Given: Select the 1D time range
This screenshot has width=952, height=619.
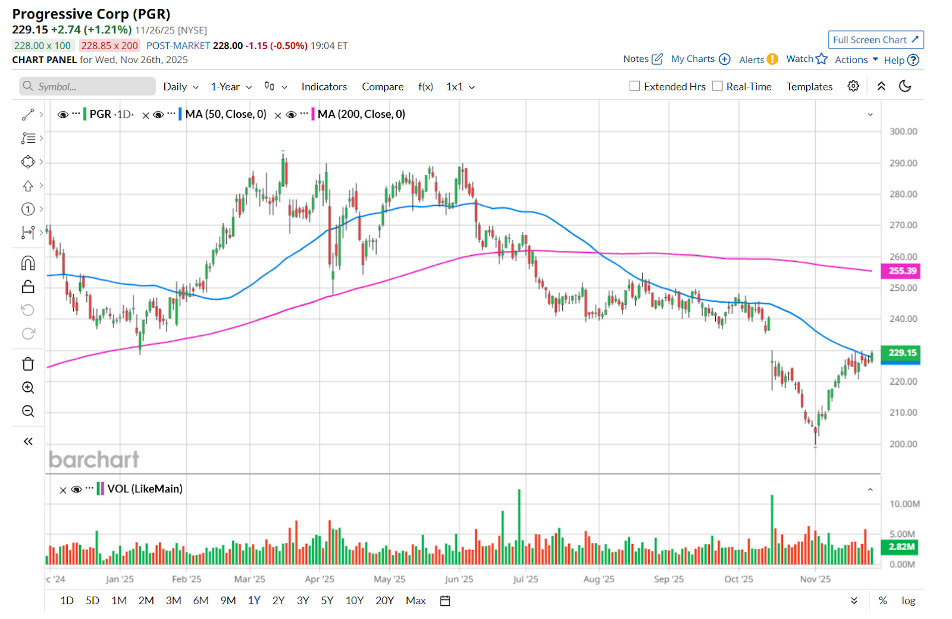Looking at the screenshot, I should (x=67, y=601).
